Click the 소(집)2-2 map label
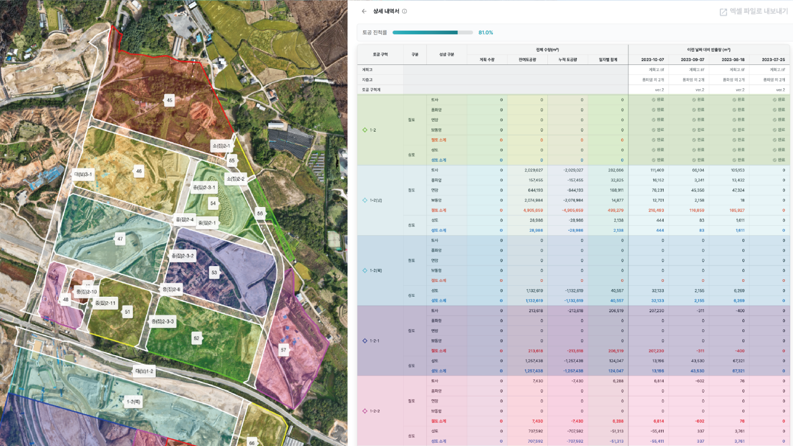The image size is (793, 446). [x=235, y=179]
